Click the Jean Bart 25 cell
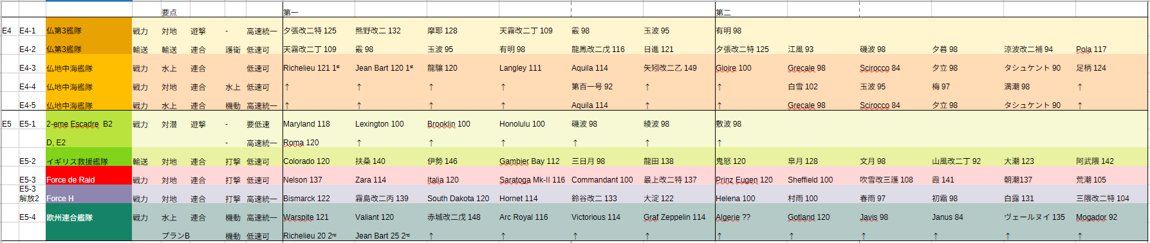The height and width of the screenshot is (243, 1150). 390,236
